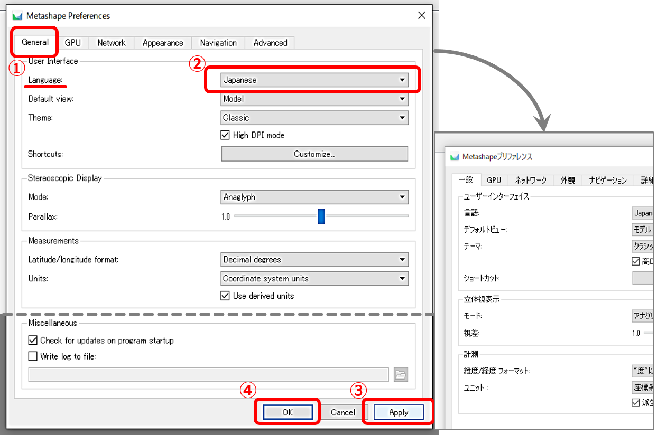Click the ショートカット: label in the Japanese window

[482, 278]
